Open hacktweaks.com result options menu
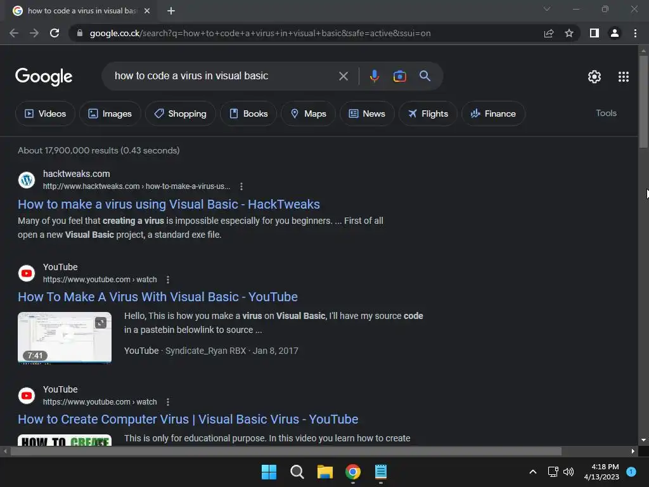Screen dimensions: 649x487 [241, 186]
